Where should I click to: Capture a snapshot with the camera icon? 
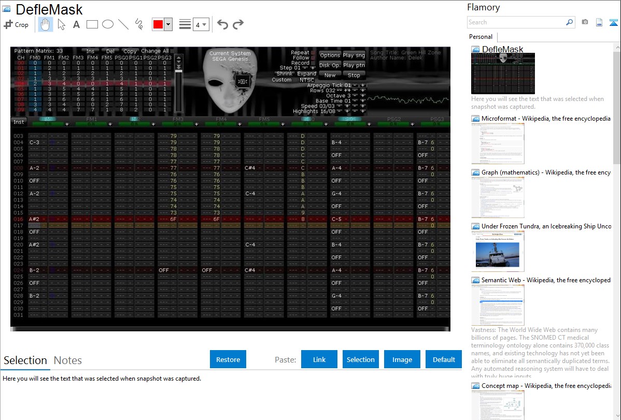(585, 22)
